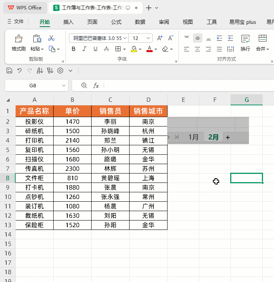Click the justify alignment icon
The width and height of the screenshot is (274, 282).
[x=219, y=49]
